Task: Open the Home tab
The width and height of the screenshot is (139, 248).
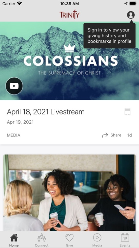Action: point(14,240)
